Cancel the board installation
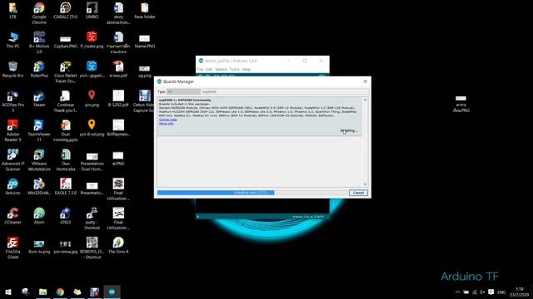533x299 pixels. (358, 193)
